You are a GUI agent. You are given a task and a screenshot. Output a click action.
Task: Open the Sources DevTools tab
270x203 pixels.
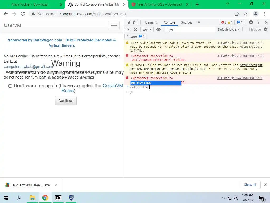pos(186,22)
